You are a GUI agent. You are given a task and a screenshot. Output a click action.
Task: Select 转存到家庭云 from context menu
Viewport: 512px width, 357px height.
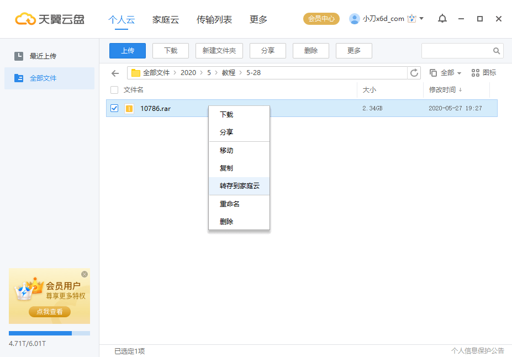239,186
